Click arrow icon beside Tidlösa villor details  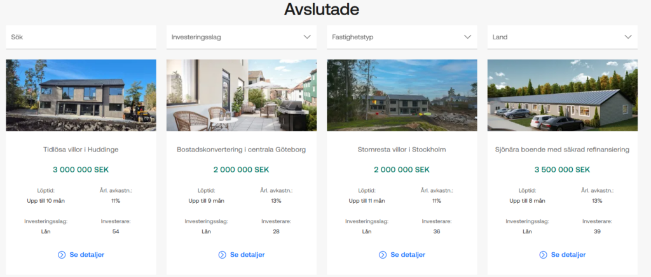[62, 255]
